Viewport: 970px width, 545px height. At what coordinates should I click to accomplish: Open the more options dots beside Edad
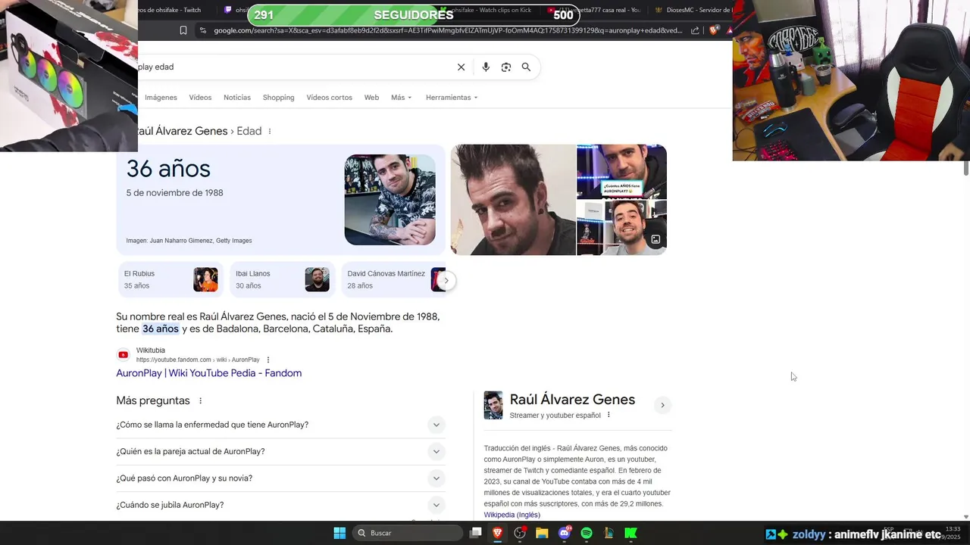[x=270, y=132]
